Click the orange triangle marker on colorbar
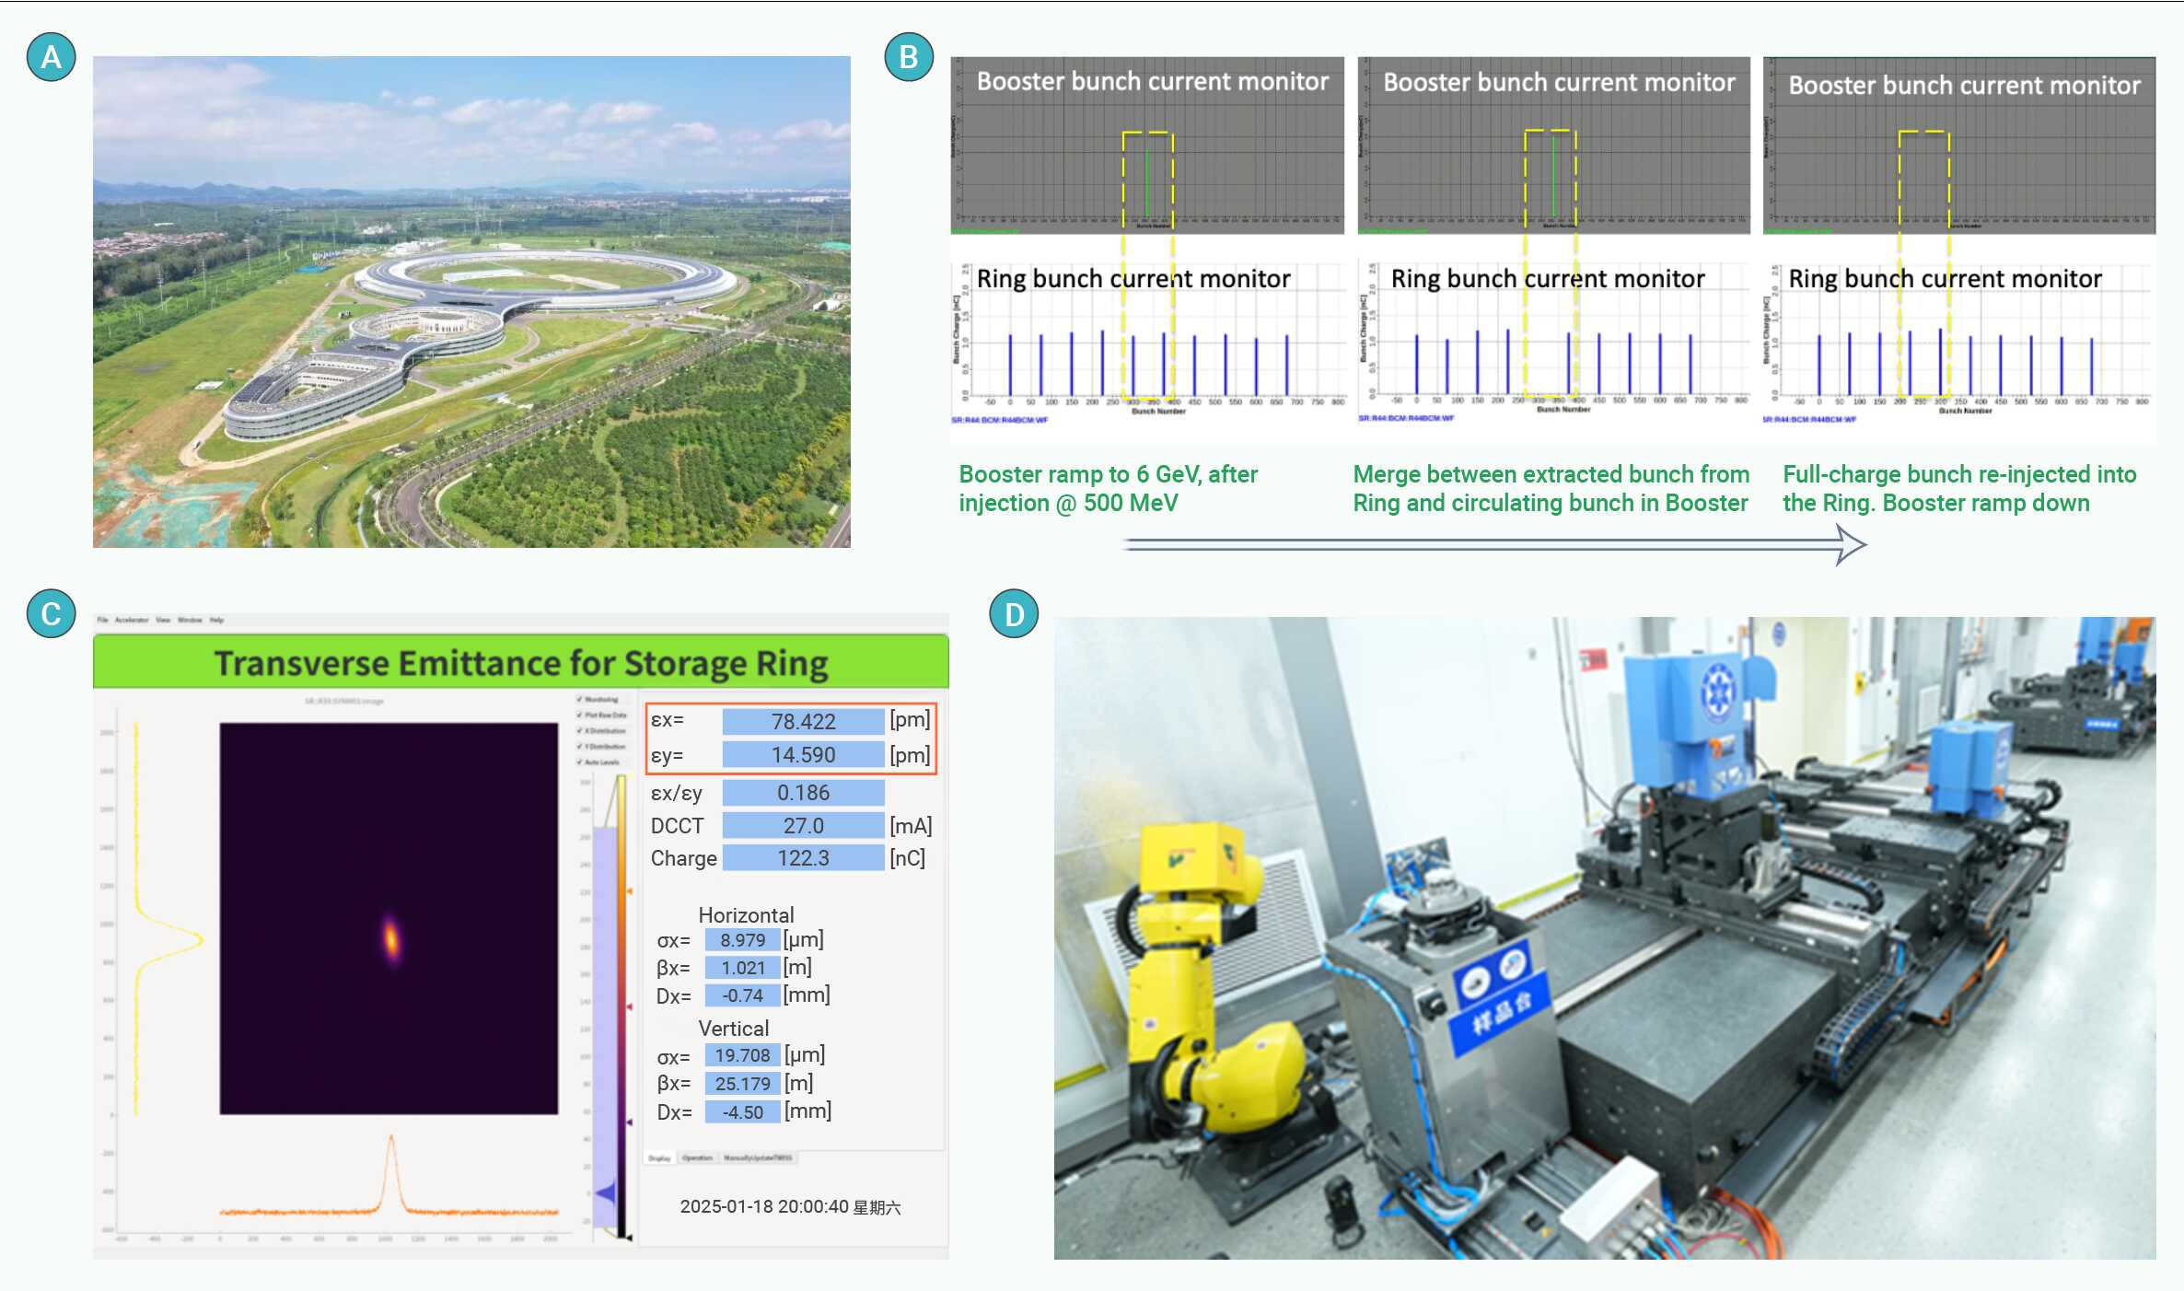The image size is (2184, 1291). coord(630,891)
